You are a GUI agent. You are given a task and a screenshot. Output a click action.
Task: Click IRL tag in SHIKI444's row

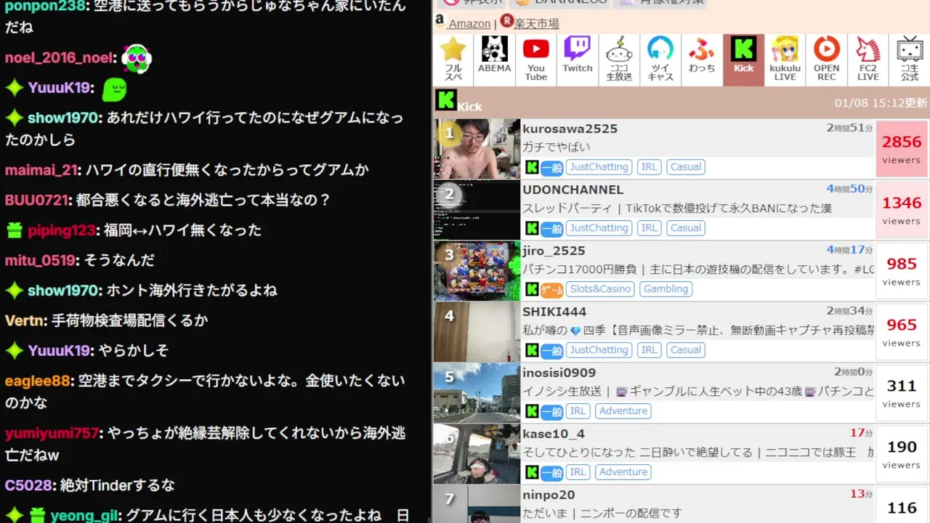[650, 350]
